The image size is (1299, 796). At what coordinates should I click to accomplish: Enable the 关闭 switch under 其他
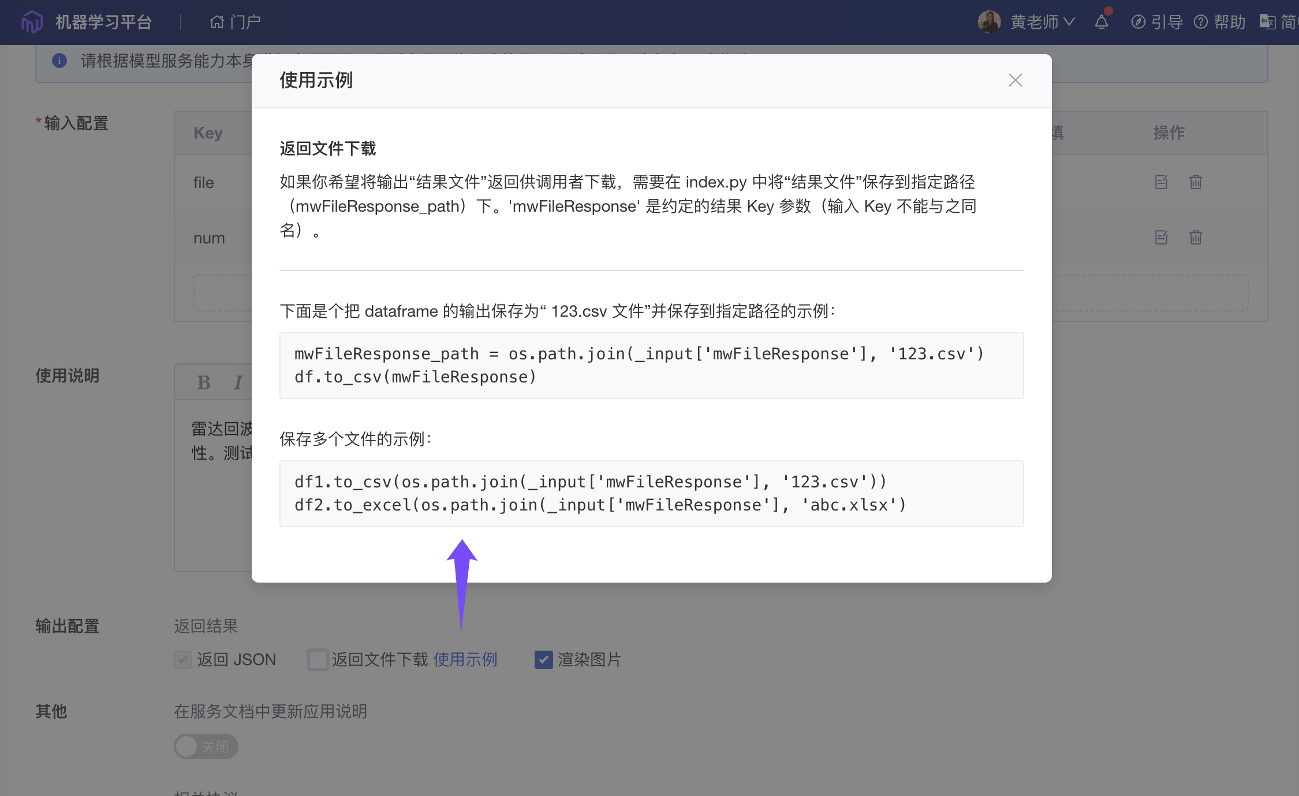[x=206, y=746]
